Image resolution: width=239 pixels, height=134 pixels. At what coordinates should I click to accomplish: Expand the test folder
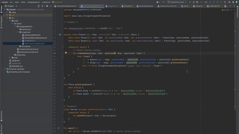[10, 58]
